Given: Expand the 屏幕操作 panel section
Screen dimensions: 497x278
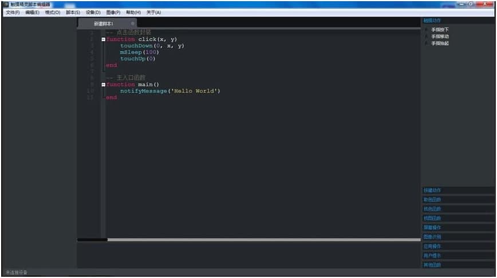Looking at the screenshot, I should 458,228.
